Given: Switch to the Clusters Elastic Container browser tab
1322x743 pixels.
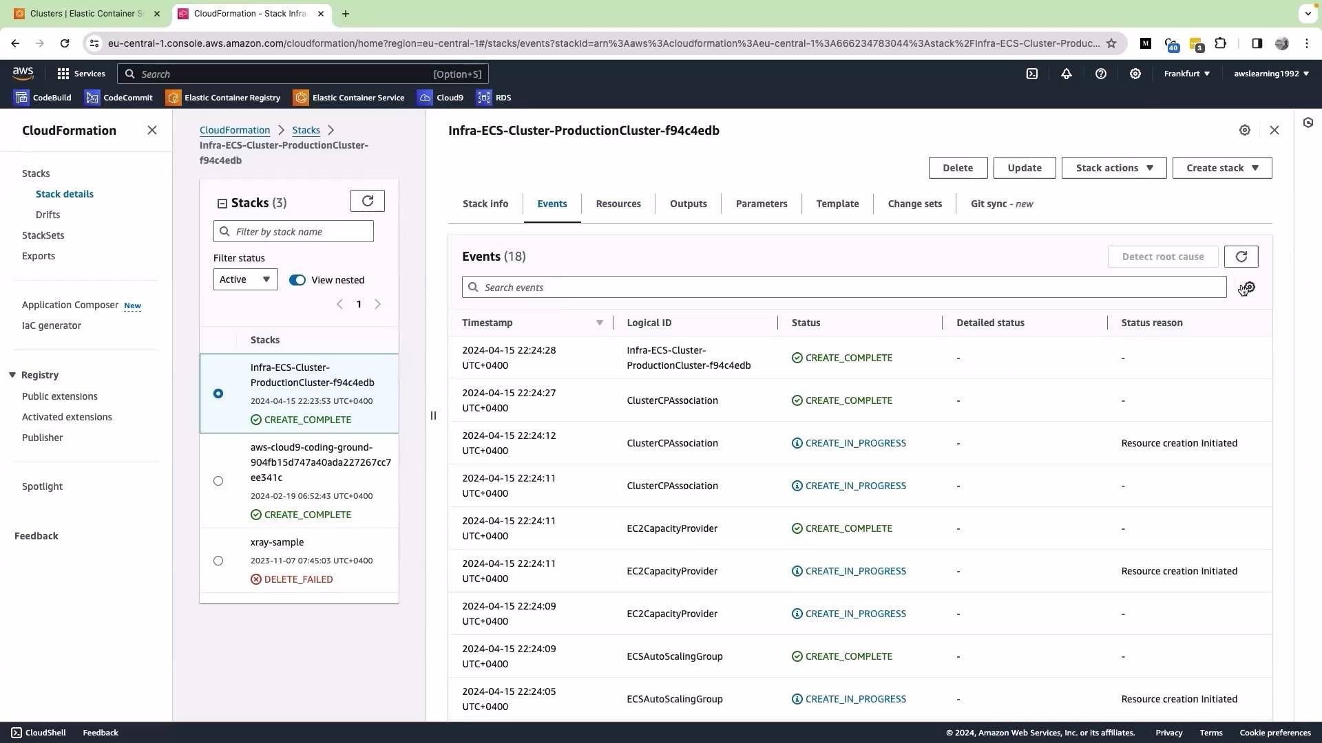Looking at the screenshot, I should (87, 13).
